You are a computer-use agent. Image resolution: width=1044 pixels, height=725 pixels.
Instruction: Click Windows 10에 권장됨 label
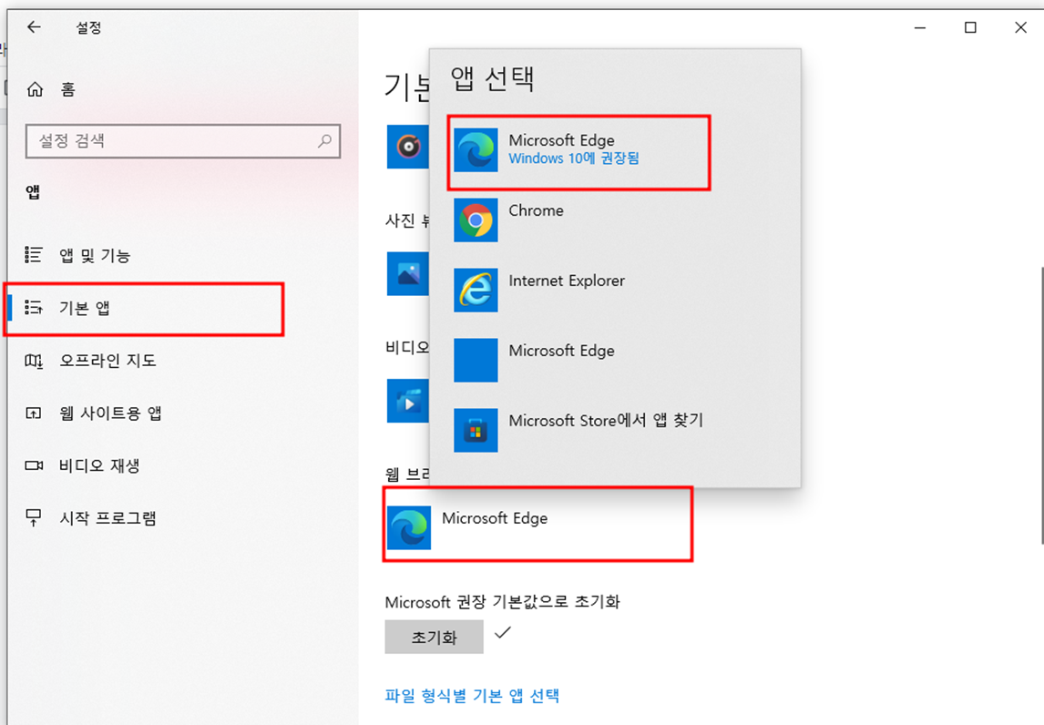574,158
